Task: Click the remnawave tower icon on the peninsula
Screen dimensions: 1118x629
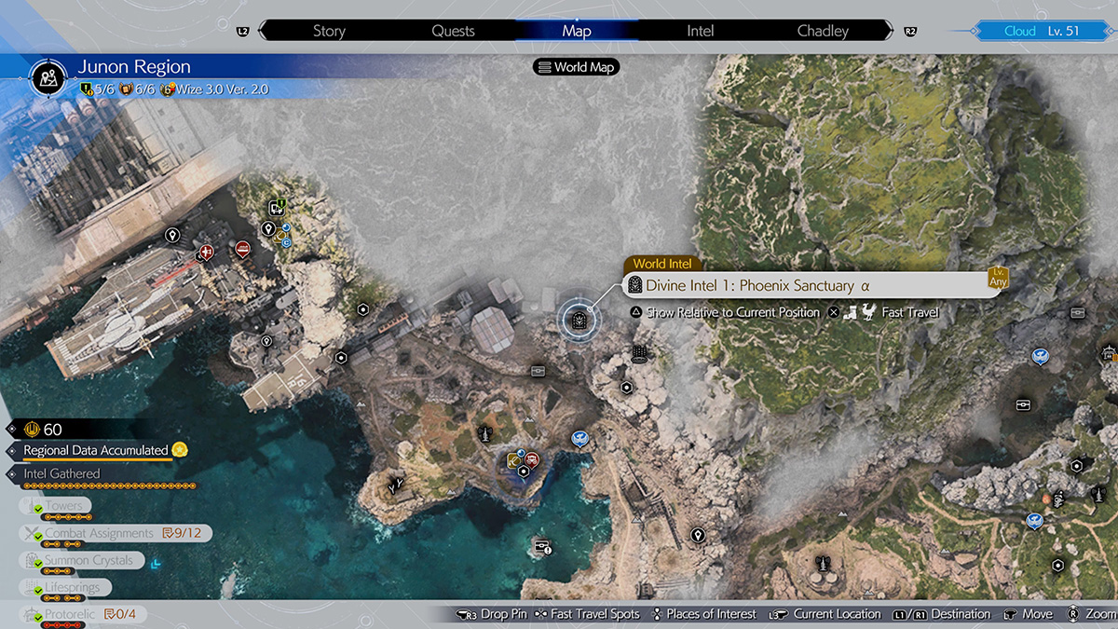Action: click(x=484, y=434)
